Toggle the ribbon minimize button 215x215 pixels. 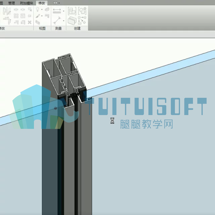pyautogui.click(x=55, y=3)
